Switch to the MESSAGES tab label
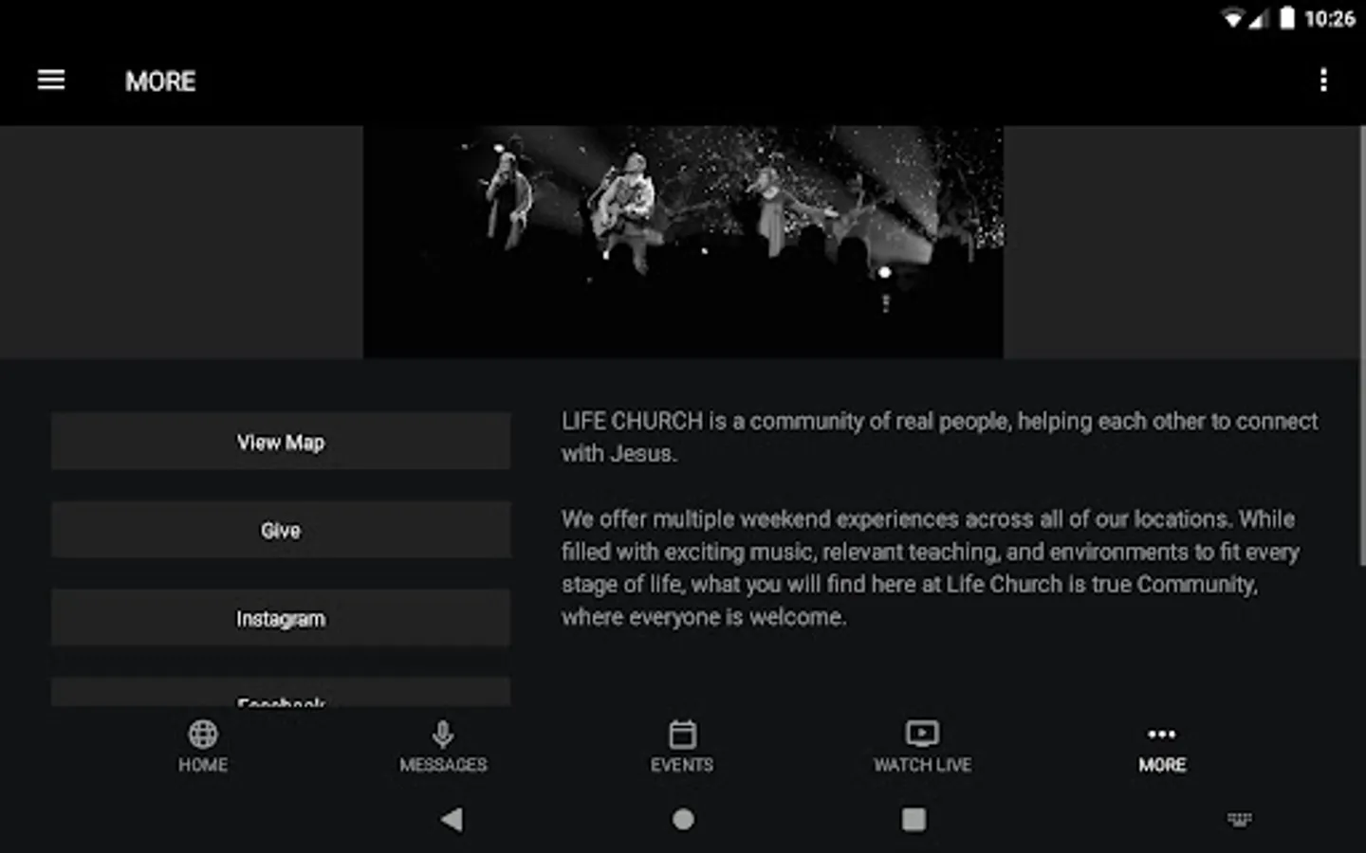Screen dimensions: 1366x853 point(443,765)
